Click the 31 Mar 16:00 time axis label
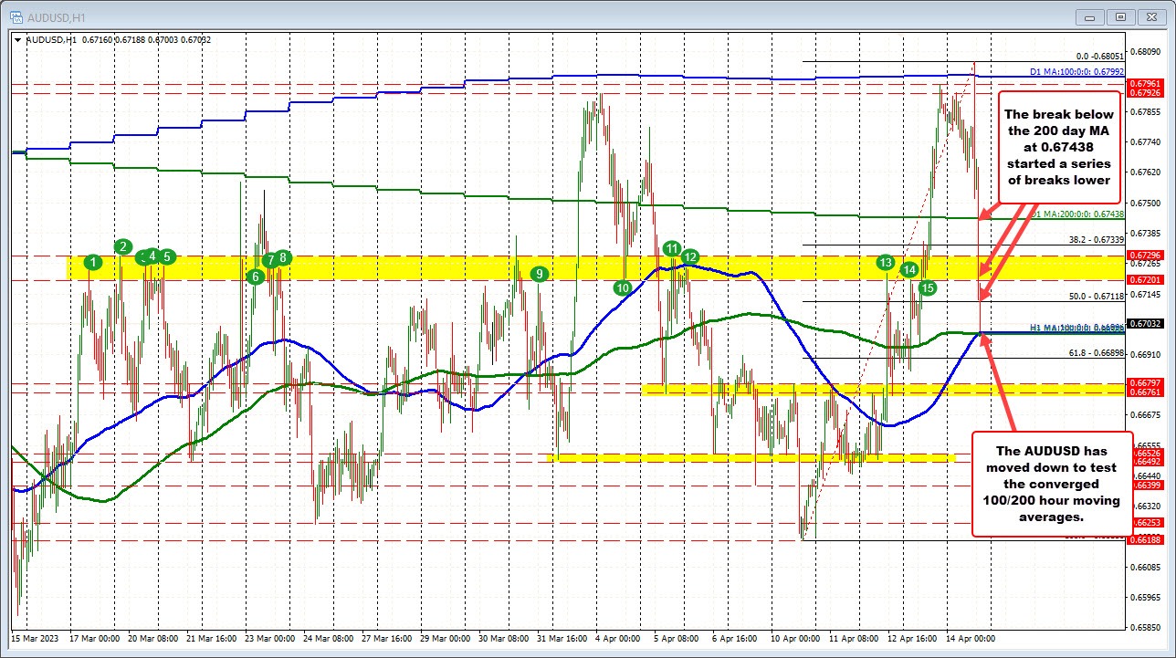1176x658 pixels. pyautogui.click(x=564, y=638)
